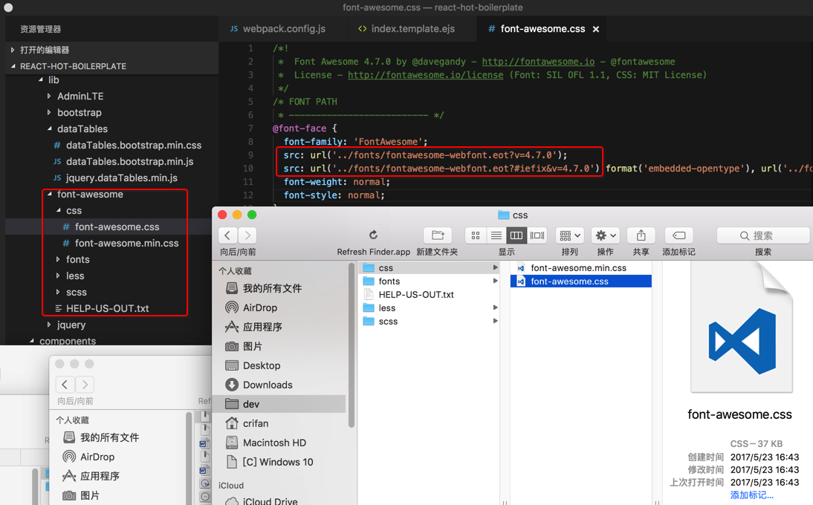Select less folder in Finder column
This screenshot has height=505, width=813.
pyautogui.click(x=430, y=308)
